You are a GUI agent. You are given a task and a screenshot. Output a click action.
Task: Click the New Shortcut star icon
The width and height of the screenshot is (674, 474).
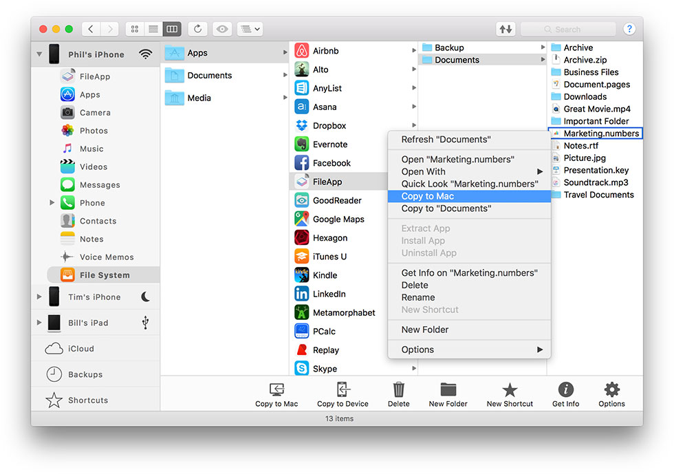pos(510,390)
